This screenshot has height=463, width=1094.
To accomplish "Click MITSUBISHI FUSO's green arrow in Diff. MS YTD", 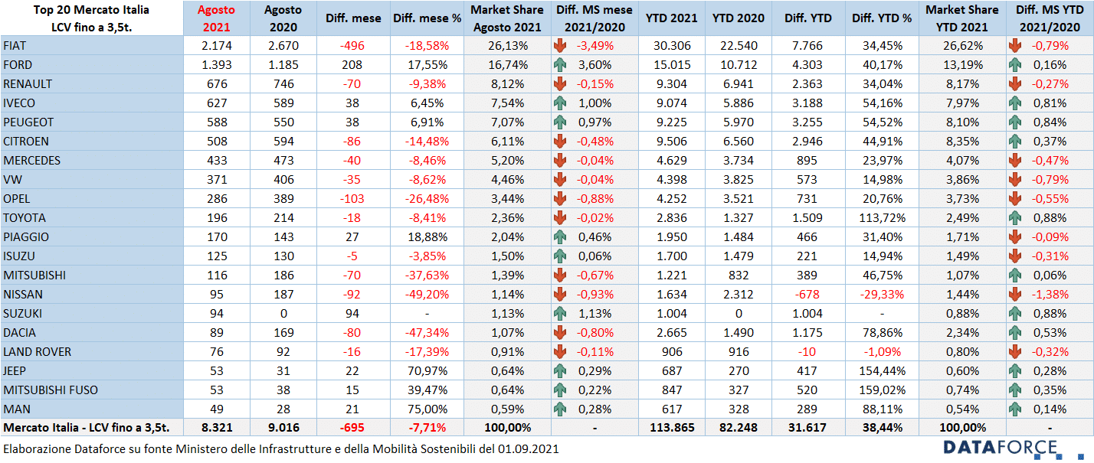I will [1016, 390].
